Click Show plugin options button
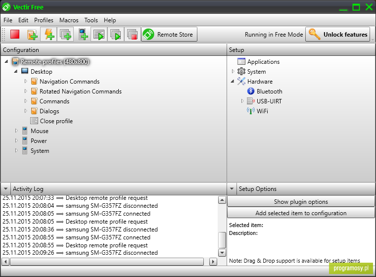Image resolution: width=376 pixels, height=277 pixels. coord(301,201)
